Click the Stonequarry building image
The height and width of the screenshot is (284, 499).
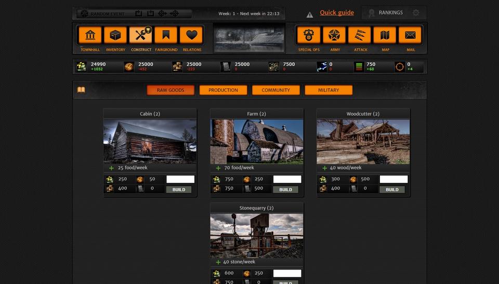point(257,235)
